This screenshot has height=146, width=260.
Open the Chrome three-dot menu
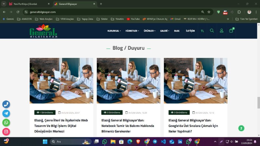(256, 12)
